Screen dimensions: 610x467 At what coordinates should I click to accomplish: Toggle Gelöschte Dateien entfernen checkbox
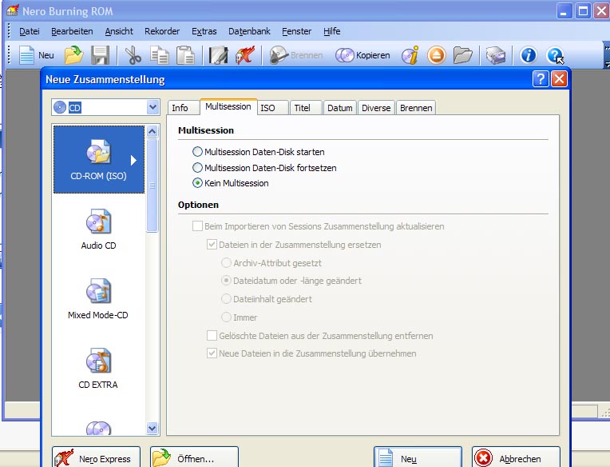pyautogui.click(x=212, y=335)
